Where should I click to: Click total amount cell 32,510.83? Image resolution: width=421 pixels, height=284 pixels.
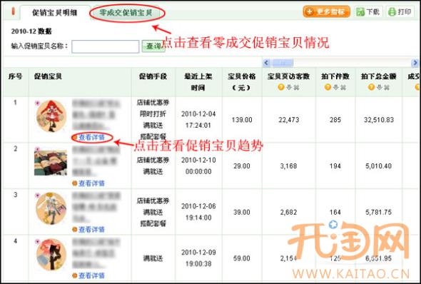coord(379,120)
